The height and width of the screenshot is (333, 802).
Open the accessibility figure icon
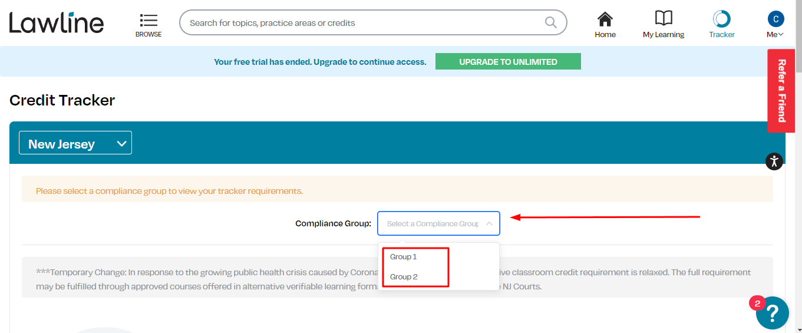click(x=774, y=161)
